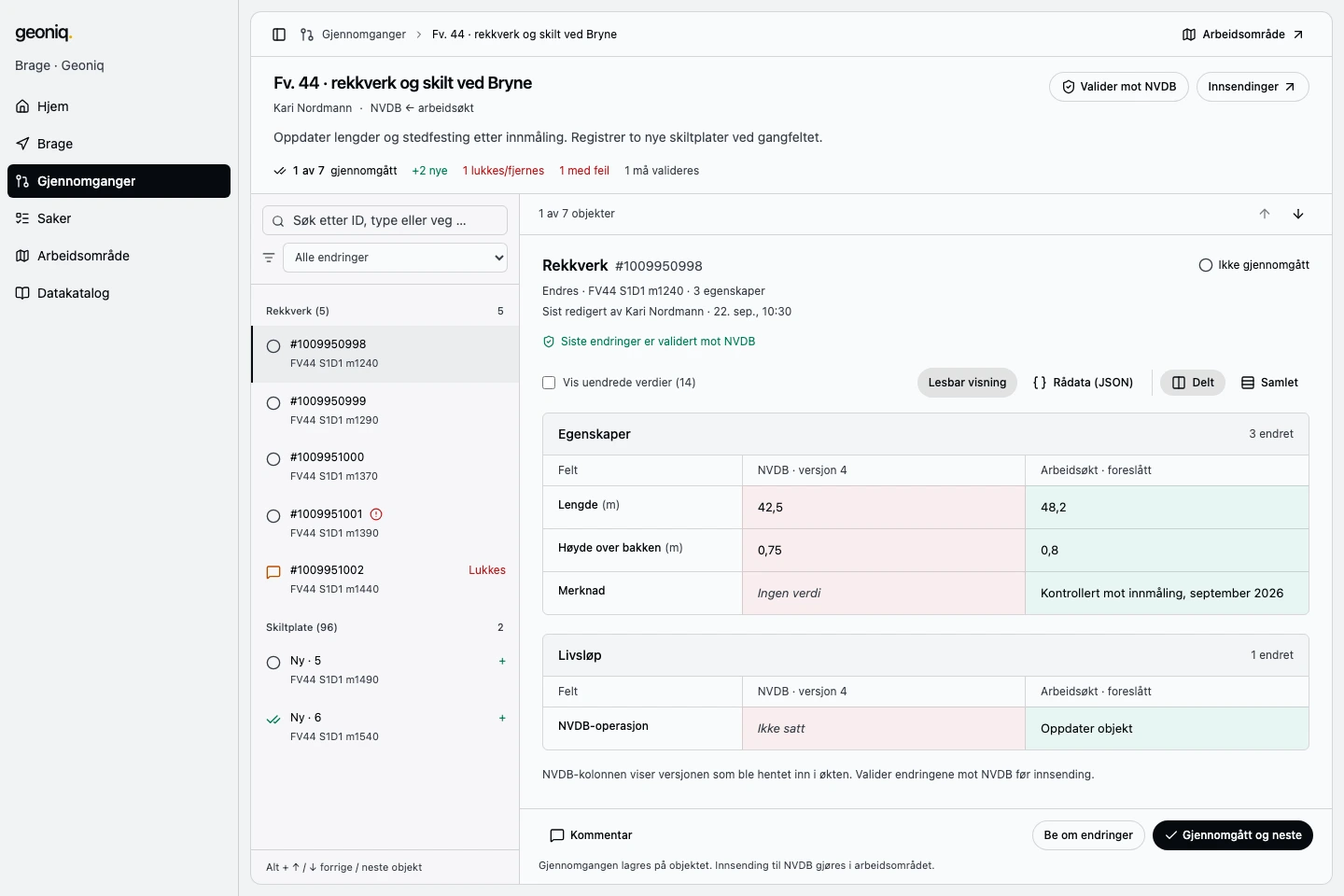The width and height of the screenshot is (1344, 896).
Task: Collapse the Rekkverk (5) group header
Action: pos(385,311)
